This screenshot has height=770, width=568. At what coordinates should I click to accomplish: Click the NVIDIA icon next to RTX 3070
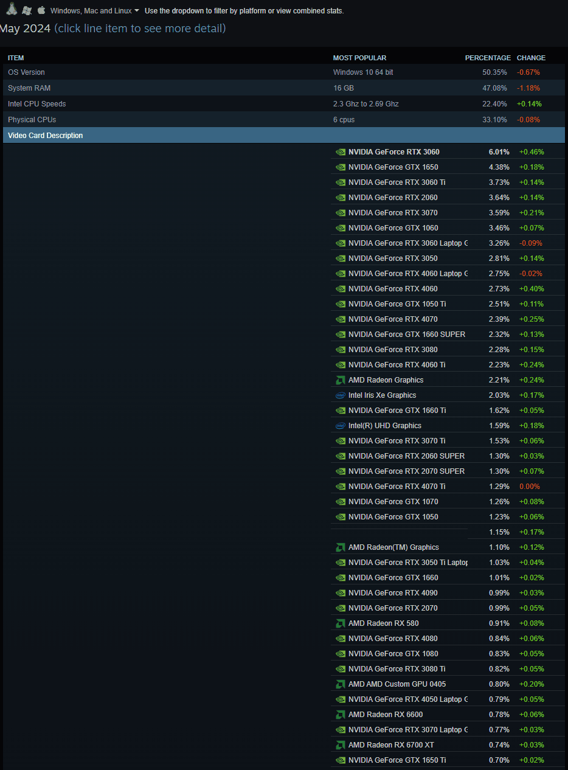point(341,213)
